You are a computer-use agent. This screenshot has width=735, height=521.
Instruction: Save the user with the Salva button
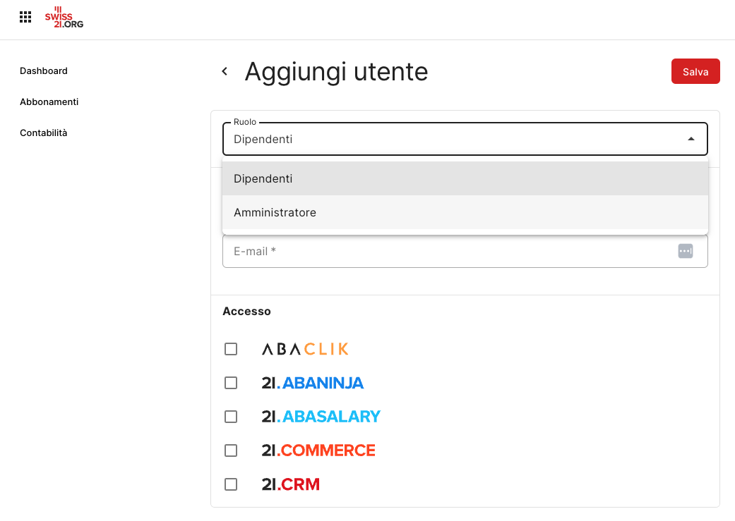click(x=695, y=71)
